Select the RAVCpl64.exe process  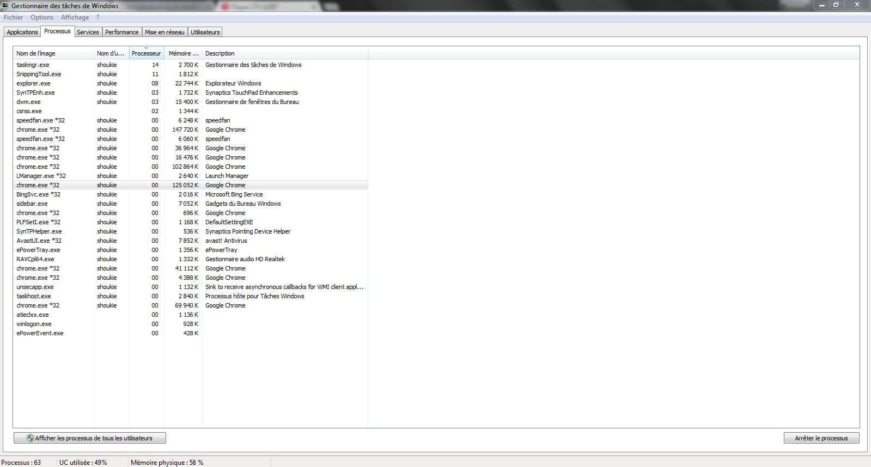pyautogui.click(x=191, y=259)
